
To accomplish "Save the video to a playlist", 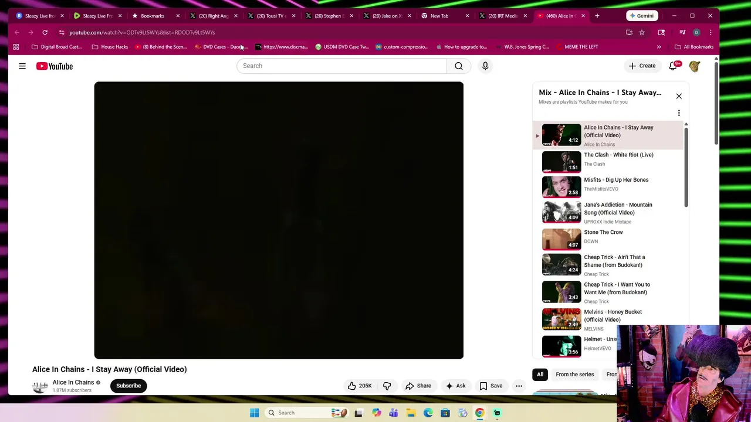I will click(491, 386).
